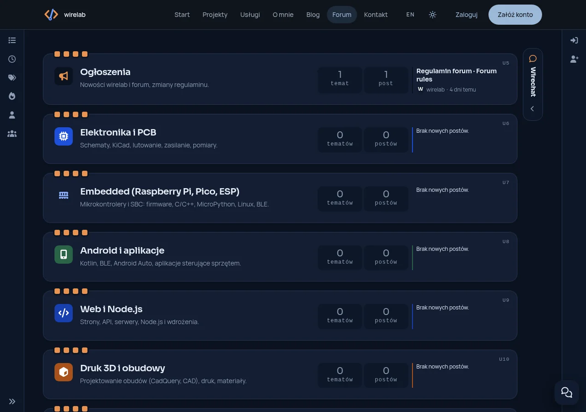Open the Wirechat speech bubble icon
The width and height of the screenshot is (586, 412).
tap(533, 59)
